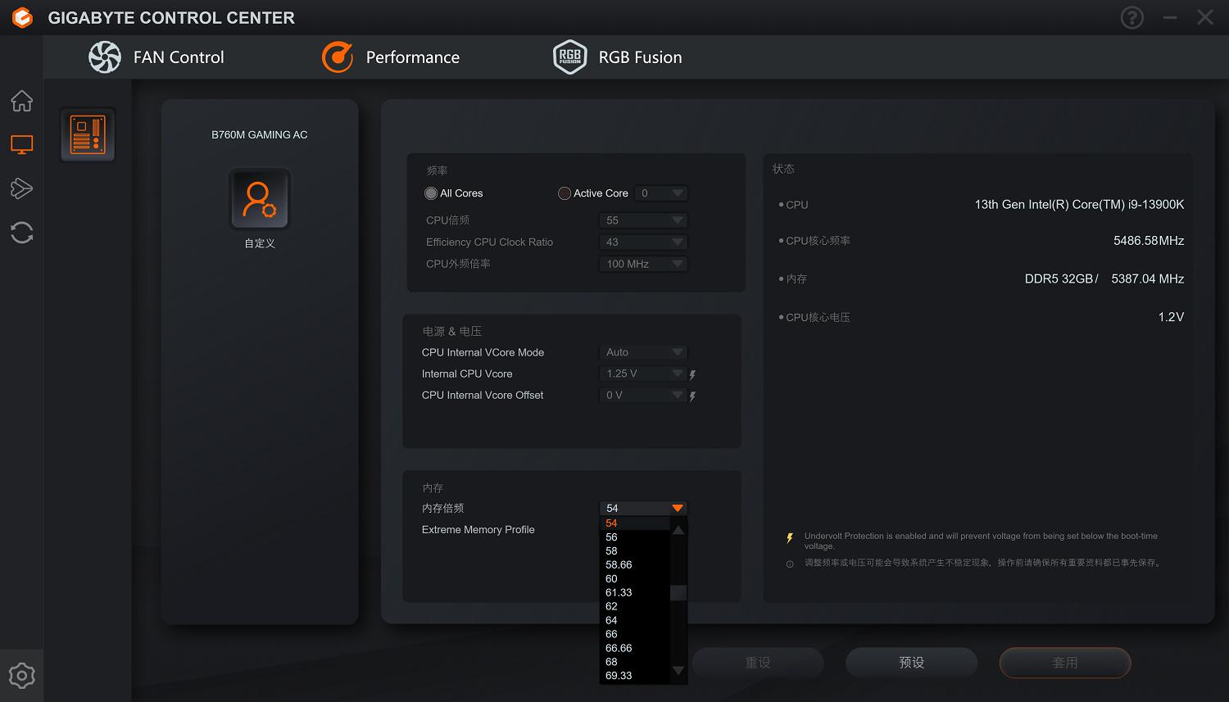This screenshot has height=702, width=1229.
Task: Open the update refresh icon in sidebar
Action: click(x=22, y=233)
